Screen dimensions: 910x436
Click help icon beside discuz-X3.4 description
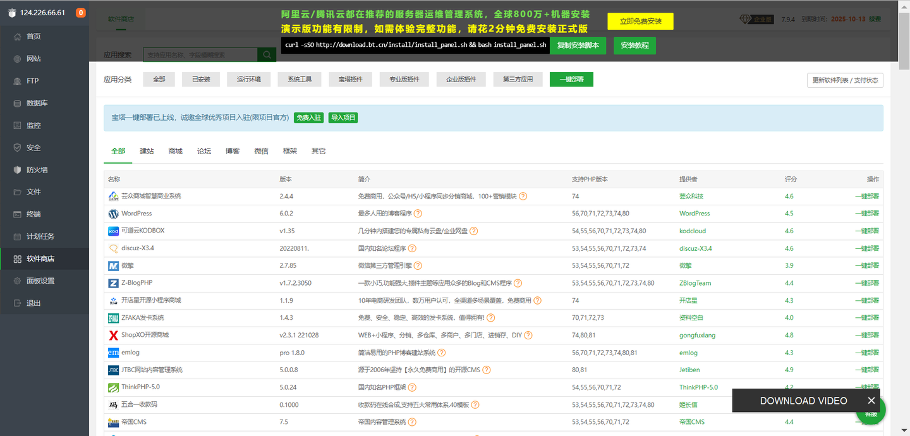(412, 248)
